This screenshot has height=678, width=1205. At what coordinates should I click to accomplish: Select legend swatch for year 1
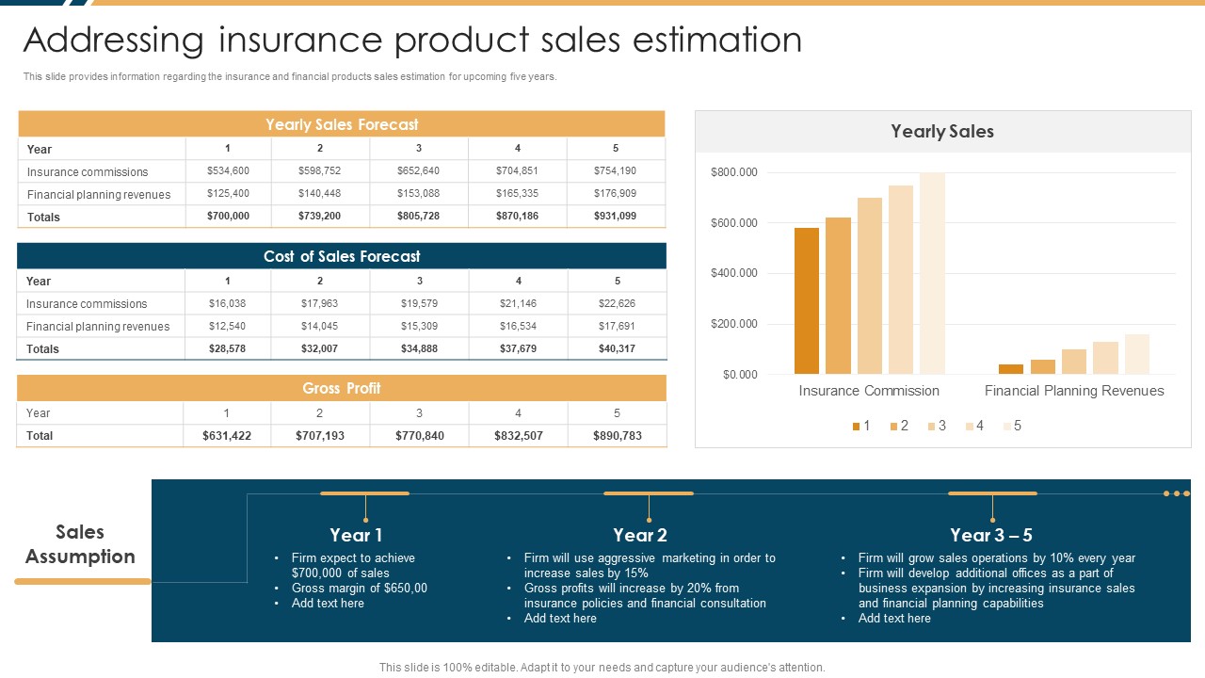point(856,427)
